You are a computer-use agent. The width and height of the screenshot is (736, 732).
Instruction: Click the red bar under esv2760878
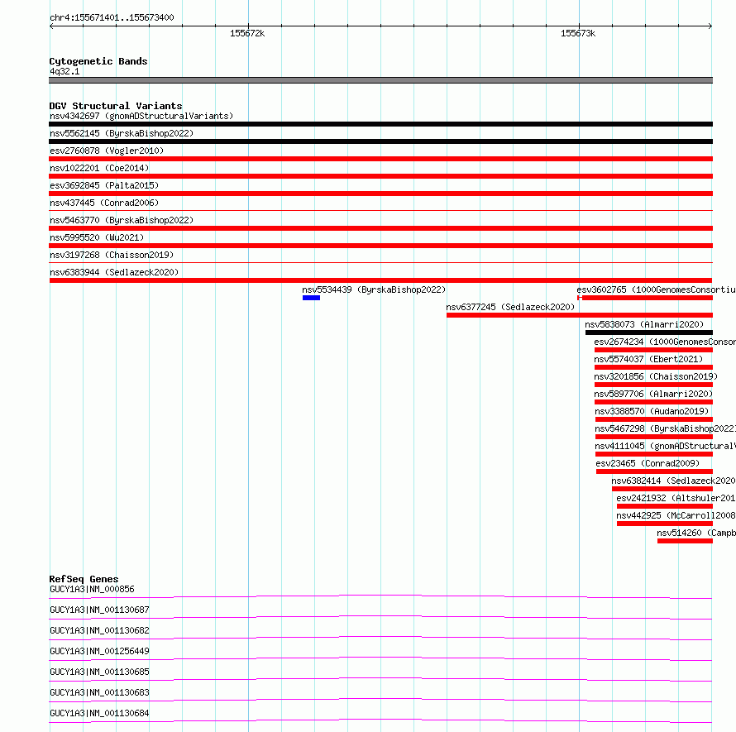pyautogui.click(x=380, y=159)
